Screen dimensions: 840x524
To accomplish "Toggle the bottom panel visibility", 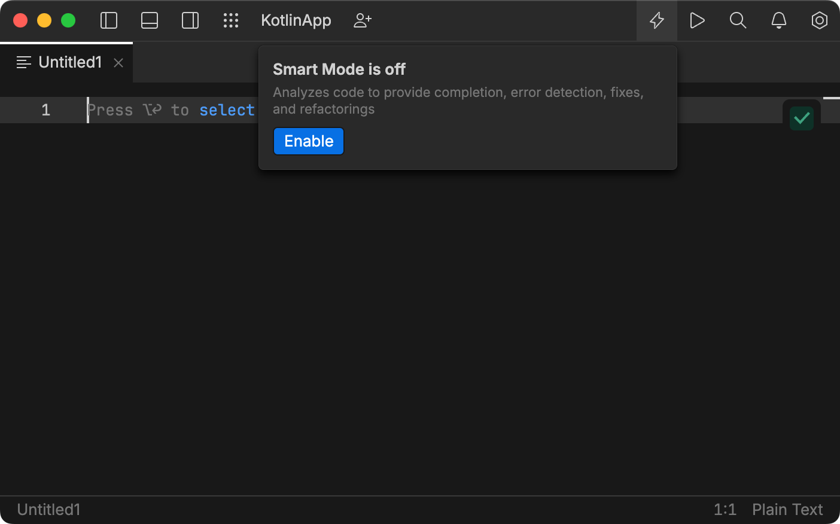I will (x=149, y=20).
